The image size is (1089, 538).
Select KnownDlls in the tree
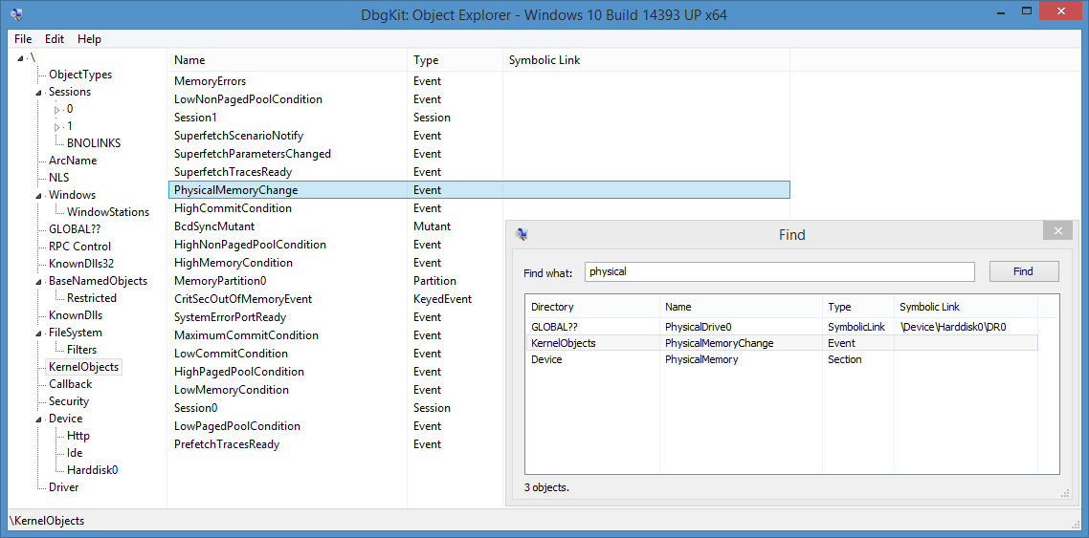pos(75,315)
